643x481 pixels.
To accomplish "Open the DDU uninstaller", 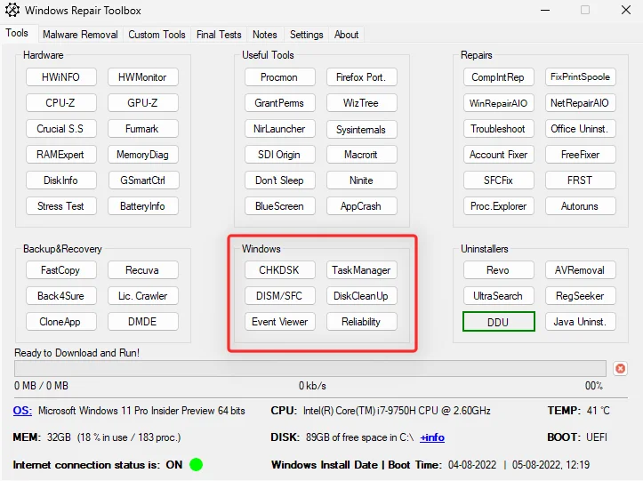I will click(x=498, y=322).
